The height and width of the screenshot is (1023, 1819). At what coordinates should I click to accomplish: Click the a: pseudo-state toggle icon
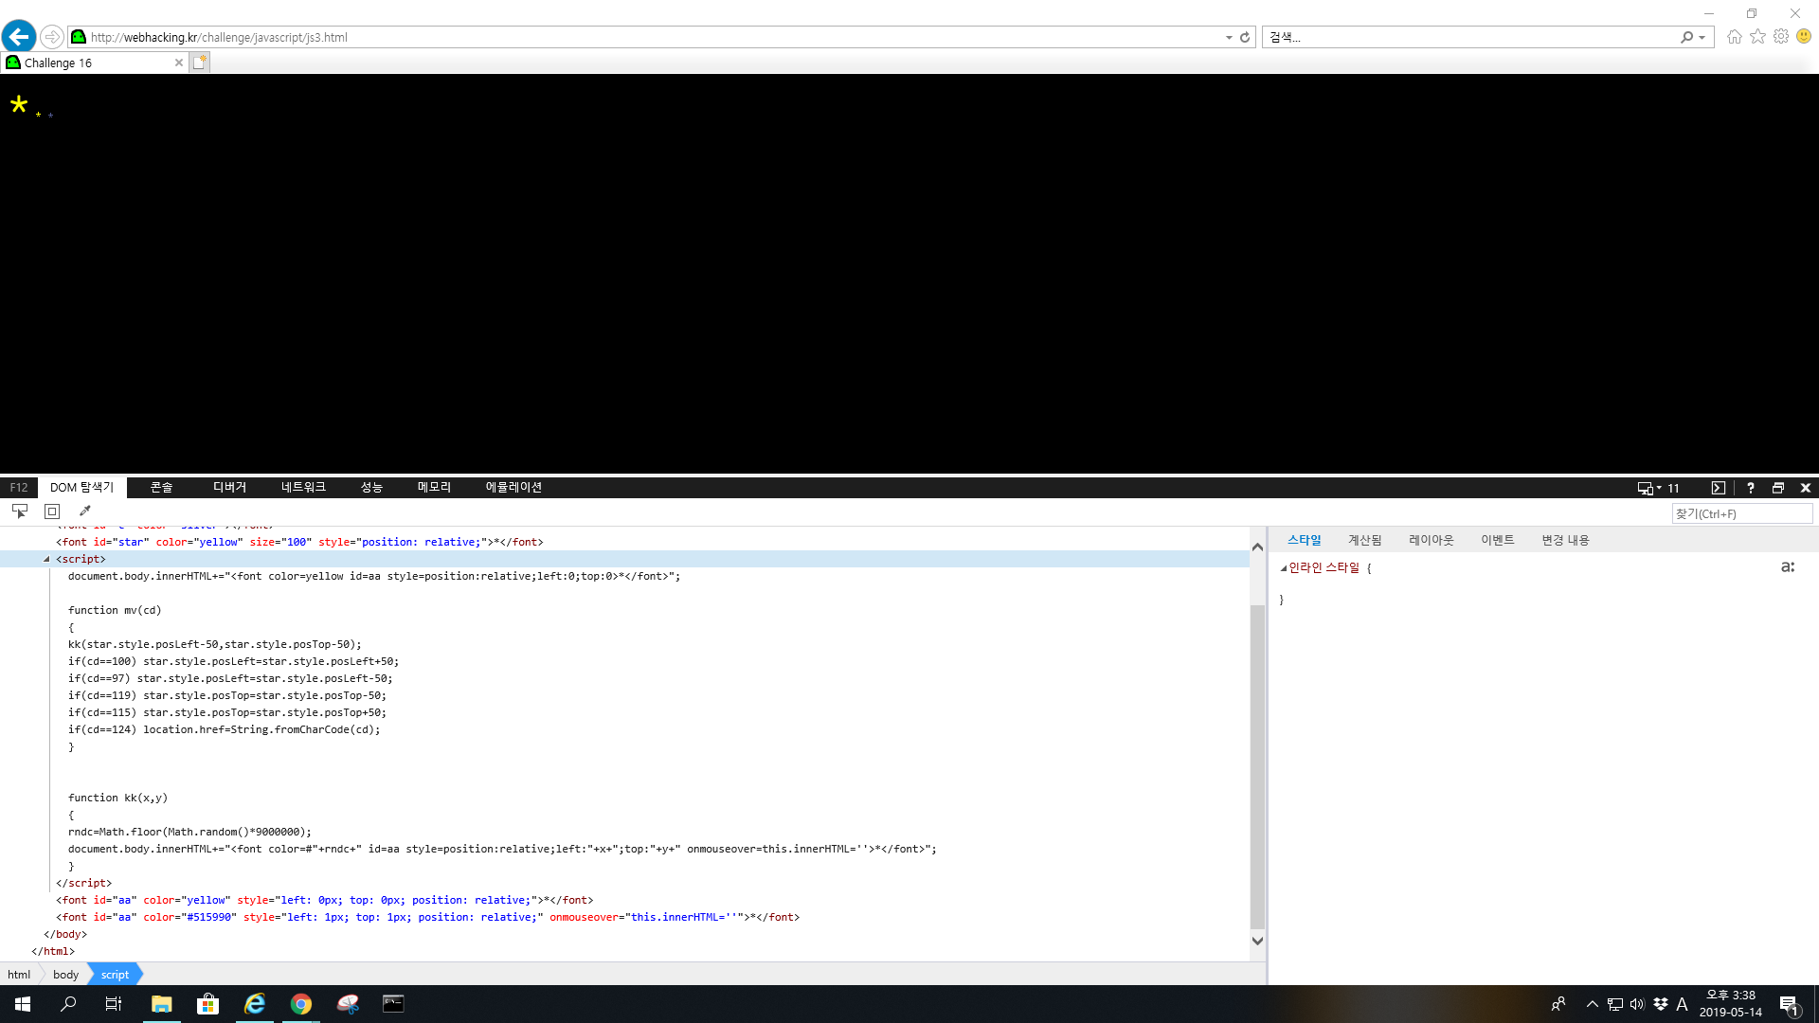(x=1788, y=566)
